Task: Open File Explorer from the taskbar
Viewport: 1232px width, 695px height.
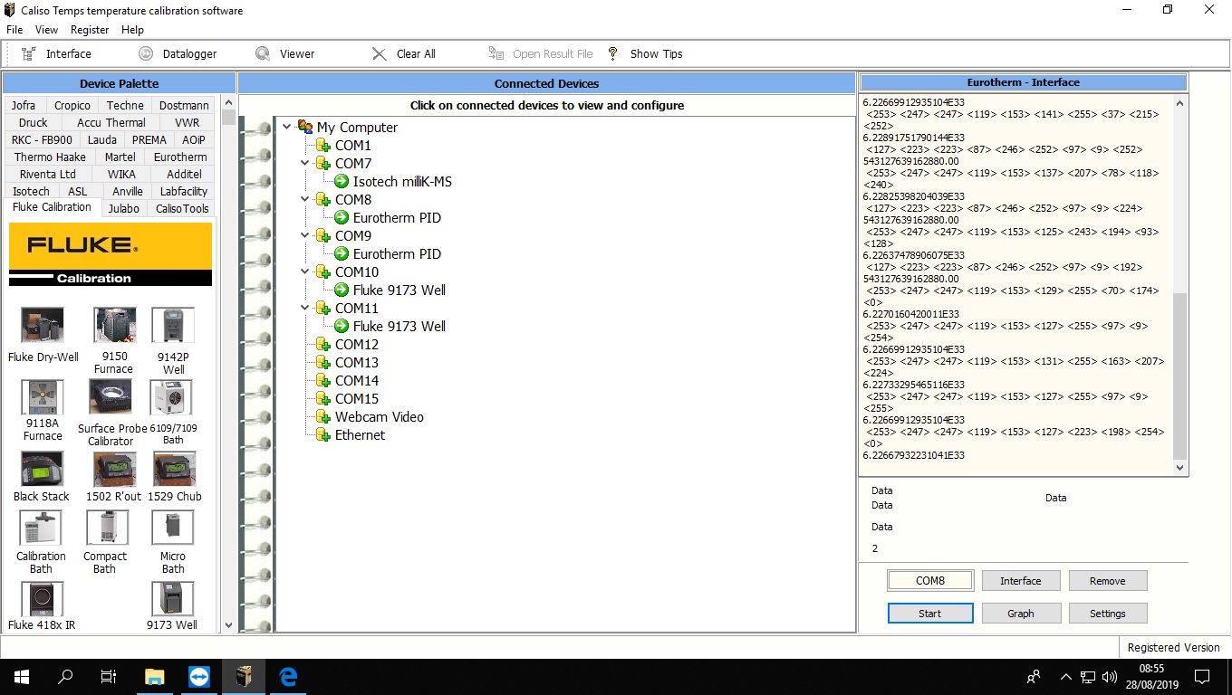Action: pyautogui.click(x=155, y=677)
